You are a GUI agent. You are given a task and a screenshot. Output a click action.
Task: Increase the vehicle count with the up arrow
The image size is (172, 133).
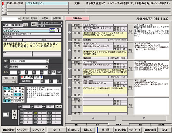15,112
